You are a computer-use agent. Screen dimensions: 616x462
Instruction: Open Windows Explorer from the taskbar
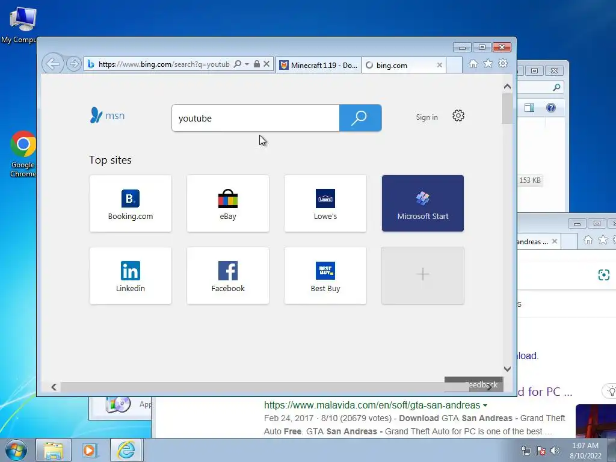[x=54, y=450]
